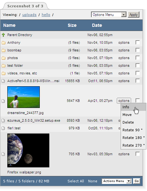Click the dreamstime_244377.jpg filename

[25, 113]
